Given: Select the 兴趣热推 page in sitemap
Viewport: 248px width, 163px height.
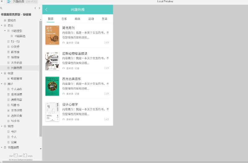Looking at the screenshot, I should coord(16,68).
